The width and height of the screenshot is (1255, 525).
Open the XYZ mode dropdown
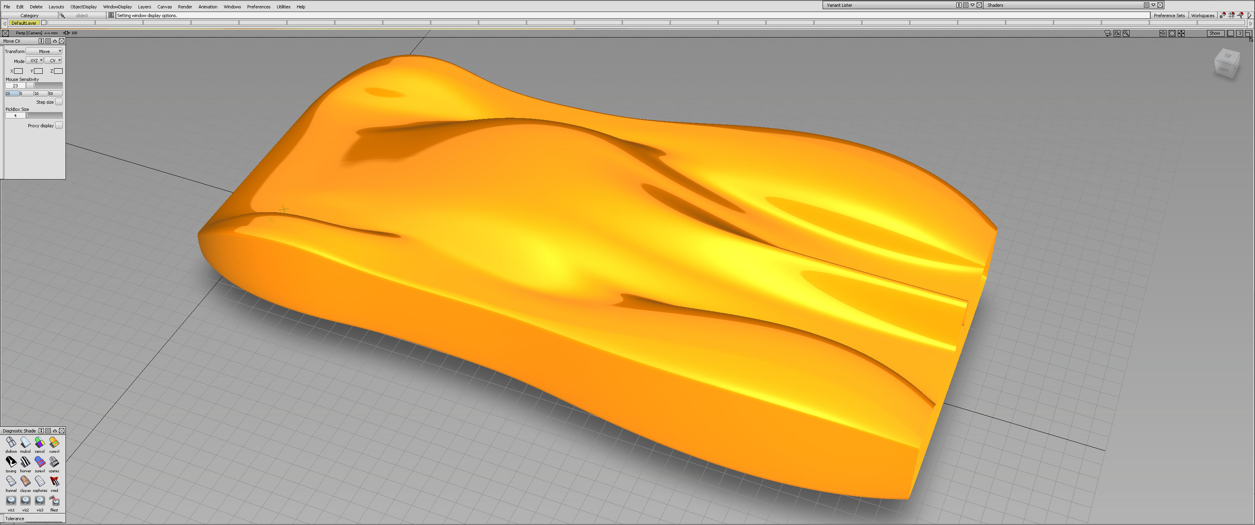pyautogui.click(x=35, y=61)
